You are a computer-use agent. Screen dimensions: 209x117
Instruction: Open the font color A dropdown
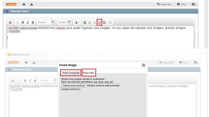point(77,22)
